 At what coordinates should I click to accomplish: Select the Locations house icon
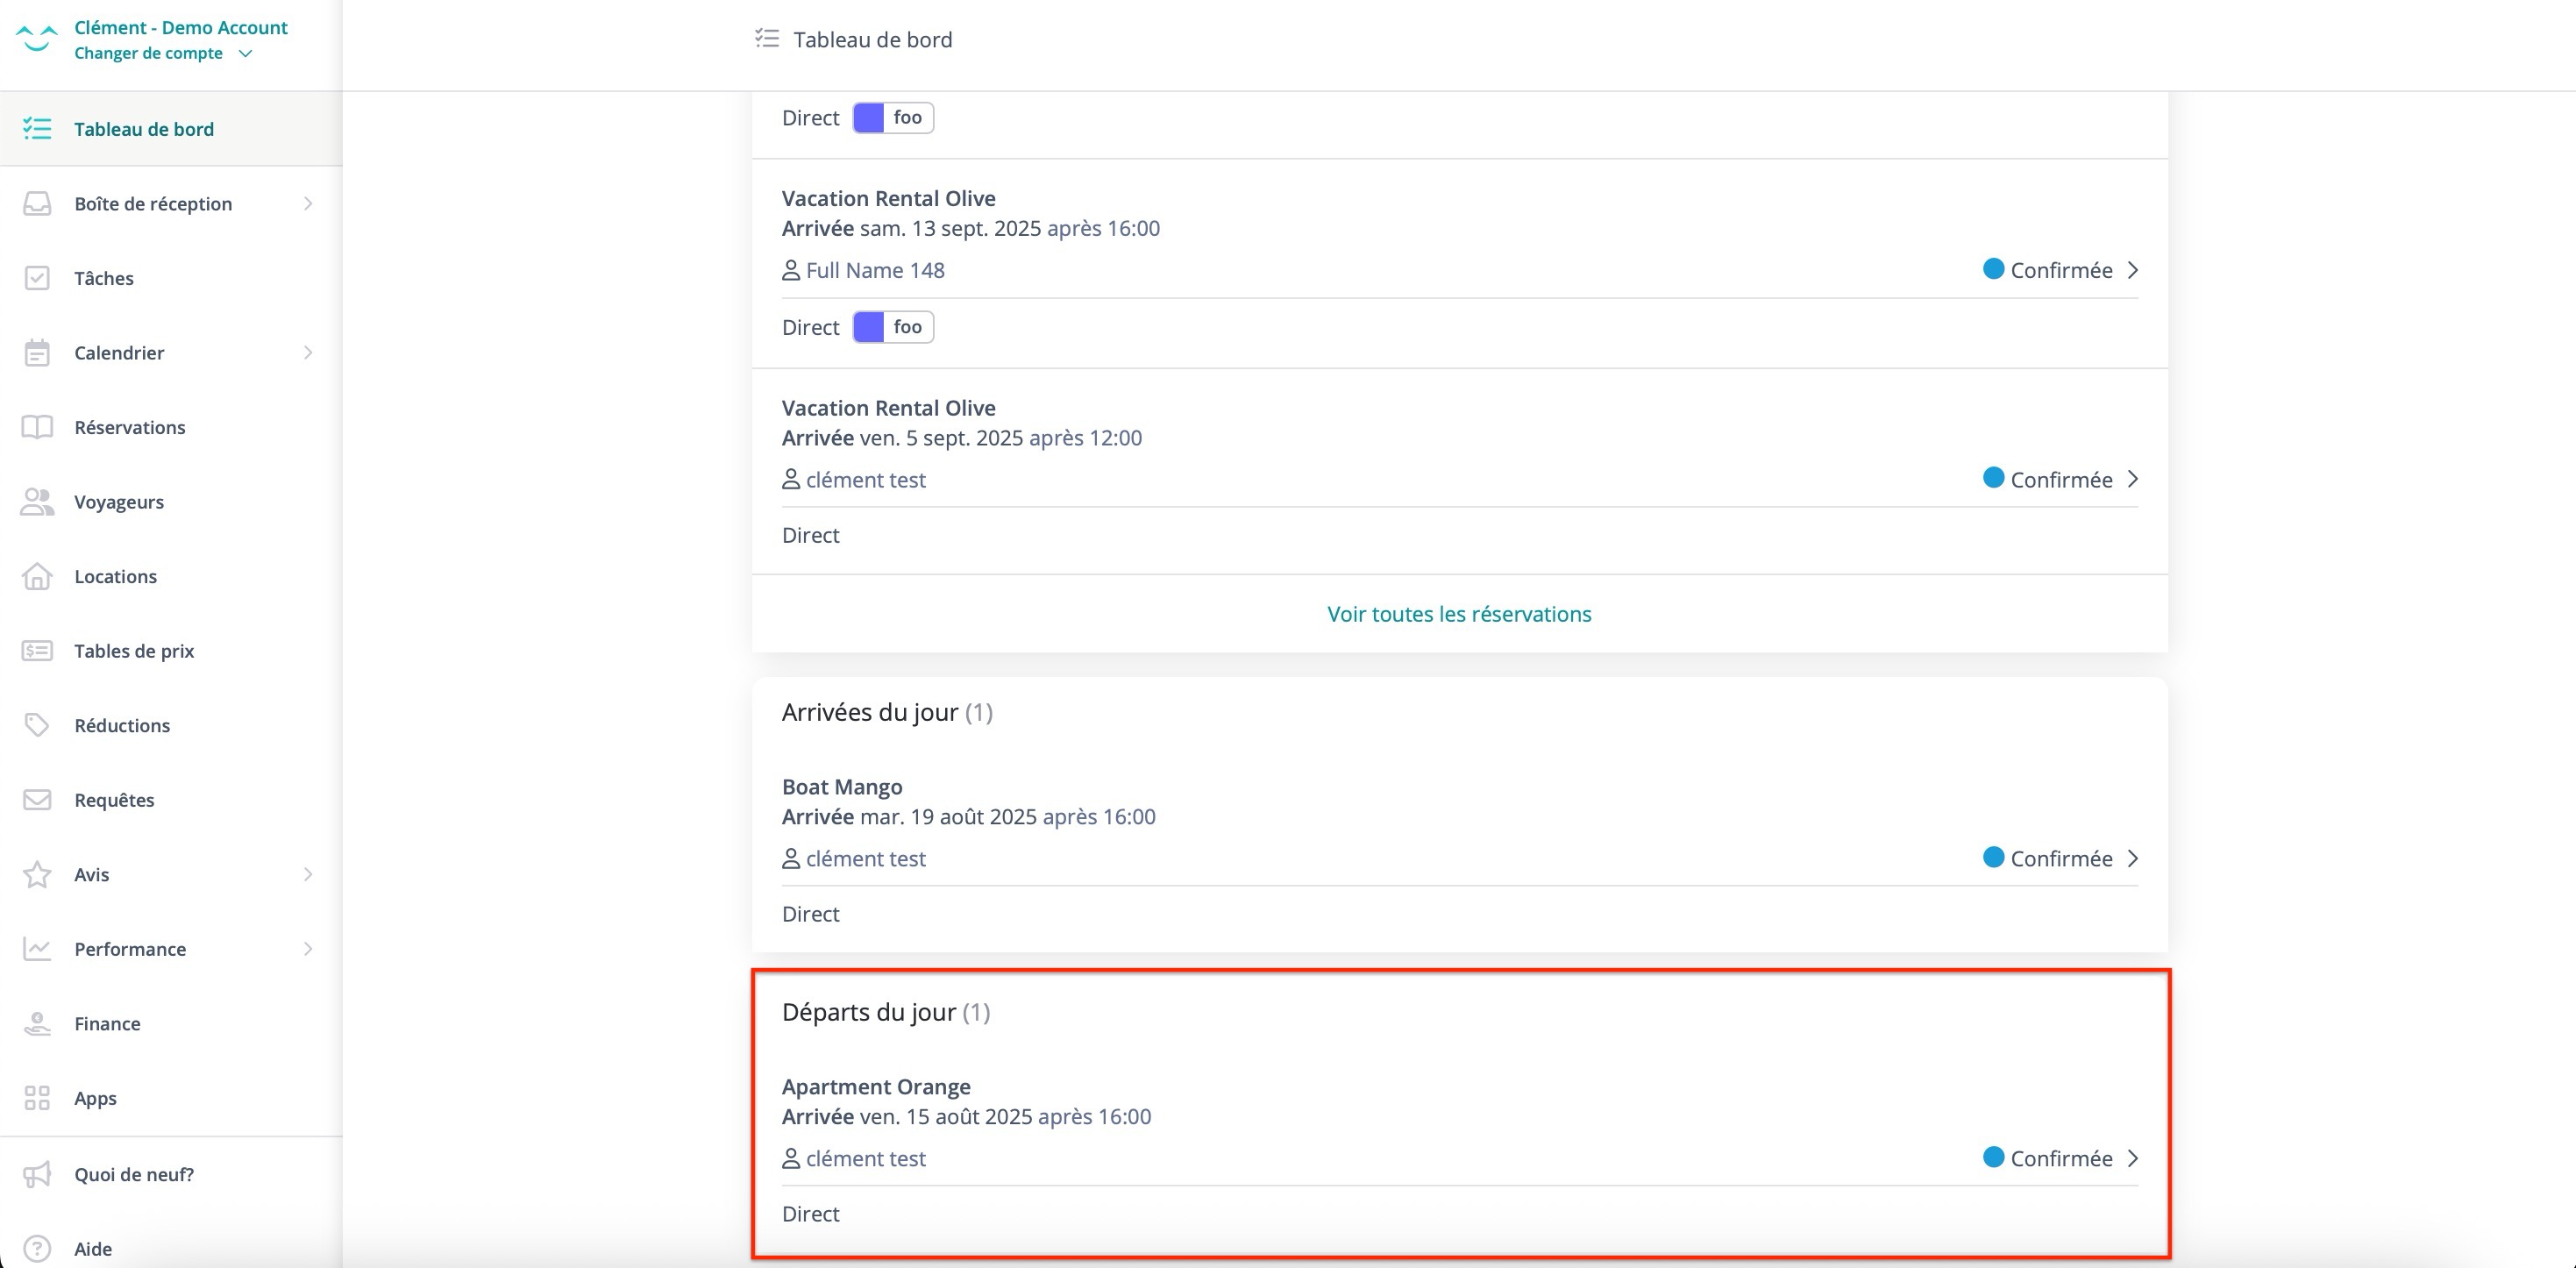37,576
